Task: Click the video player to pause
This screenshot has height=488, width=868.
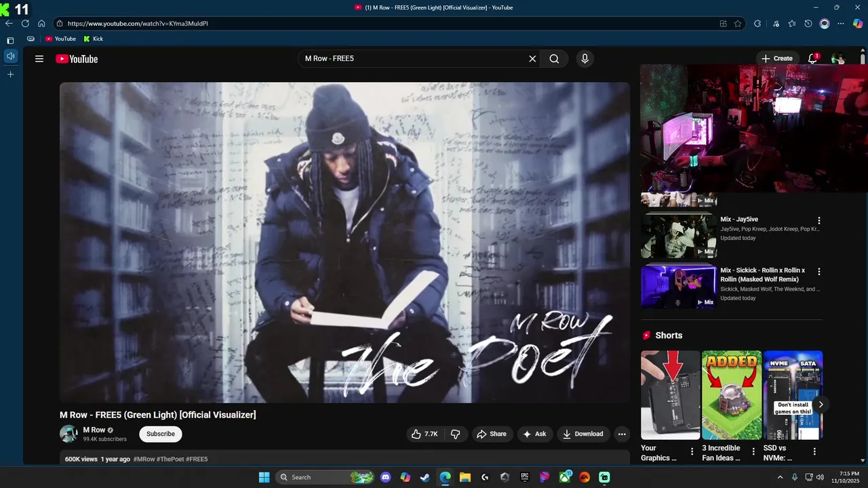Action: (344, 243)
